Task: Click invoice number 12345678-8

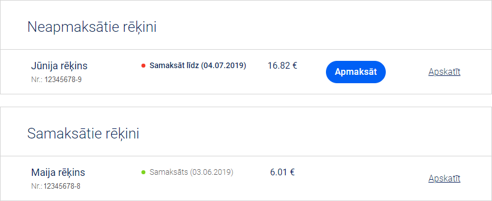Action: (x=62, y=186)
